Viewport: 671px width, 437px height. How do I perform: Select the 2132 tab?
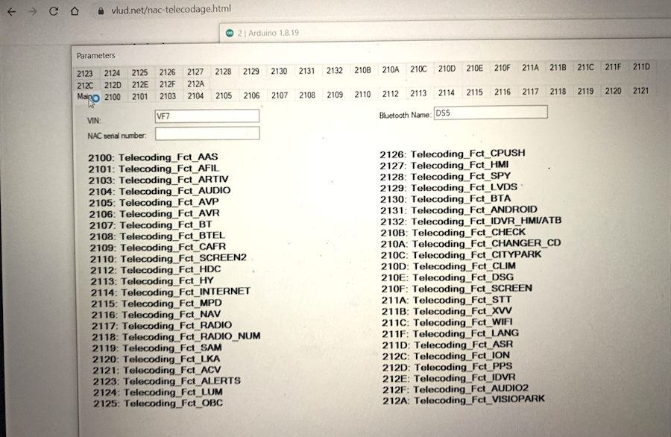click(335, 71)
